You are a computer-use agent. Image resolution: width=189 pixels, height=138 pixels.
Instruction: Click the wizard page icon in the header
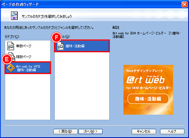[14, 16]
